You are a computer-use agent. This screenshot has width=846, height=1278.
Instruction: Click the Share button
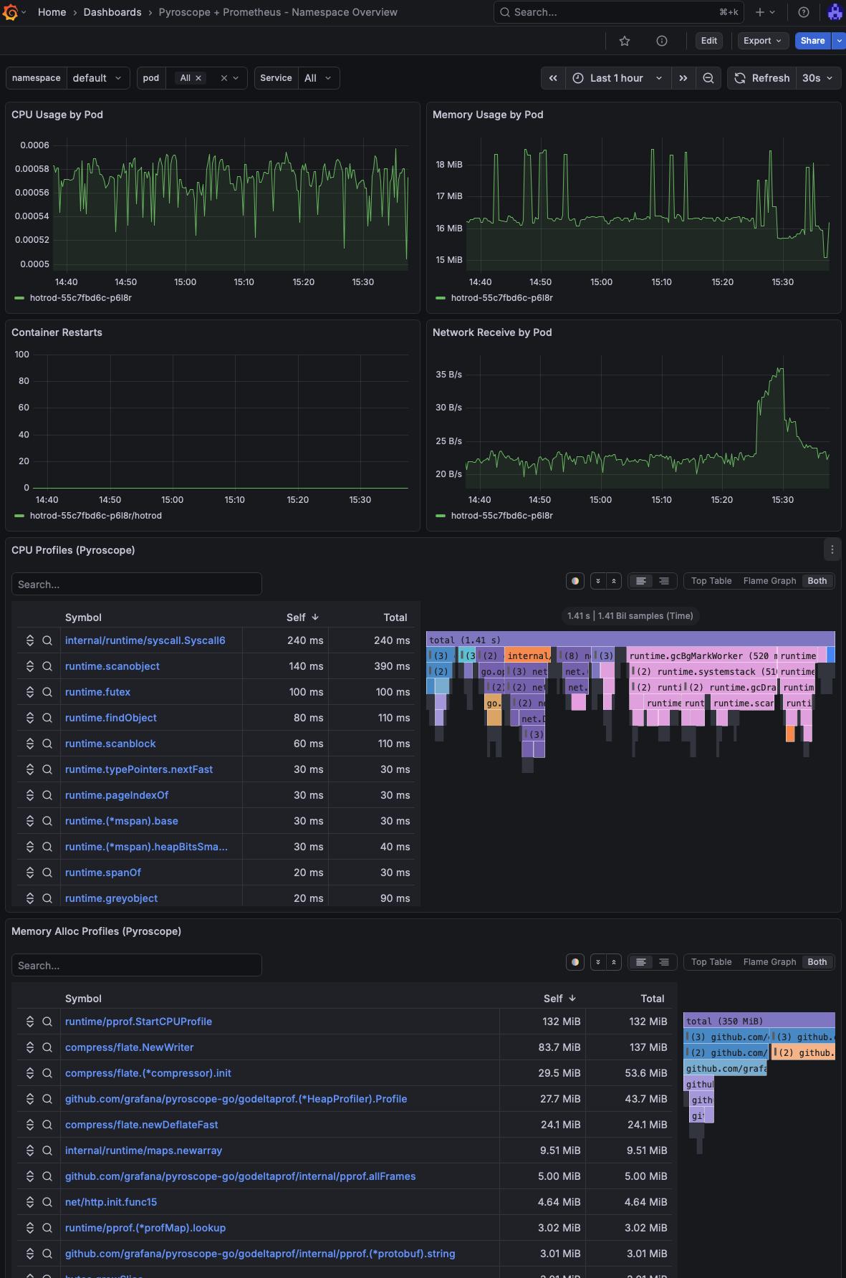pyautogui.click(x=812, y=41)
